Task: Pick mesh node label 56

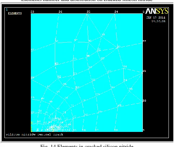Action: [125, 66]
